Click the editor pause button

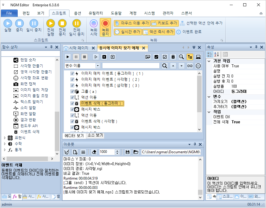coord(76,57)
